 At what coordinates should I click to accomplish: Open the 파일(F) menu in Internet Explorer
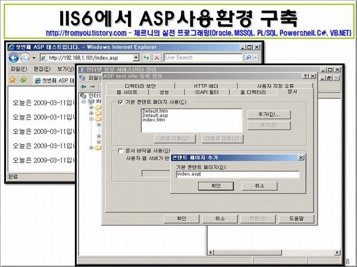[19, 69]
